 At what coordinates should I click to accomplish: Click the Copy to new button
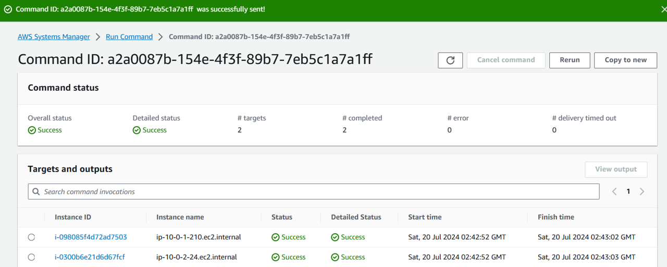tap(625, 60)
